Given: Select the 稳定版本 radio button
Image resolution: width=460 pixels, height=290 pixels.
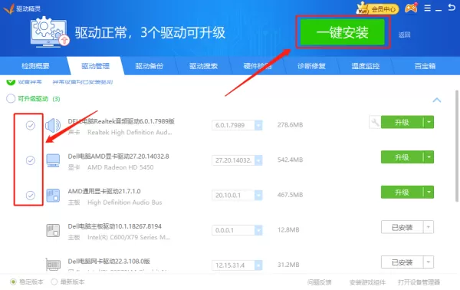Looking at the screenshot, I should click(13, 282).
